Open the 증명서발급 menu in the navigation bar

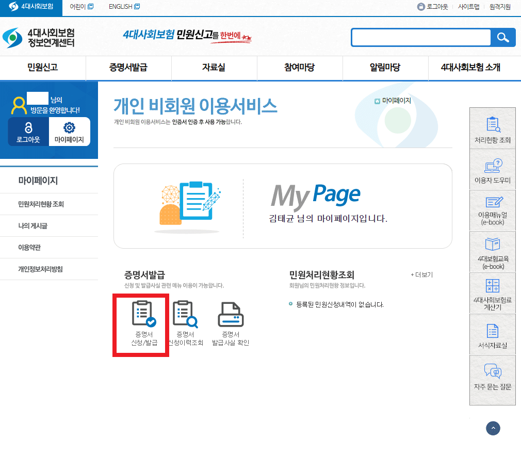(x=128, y=68)
